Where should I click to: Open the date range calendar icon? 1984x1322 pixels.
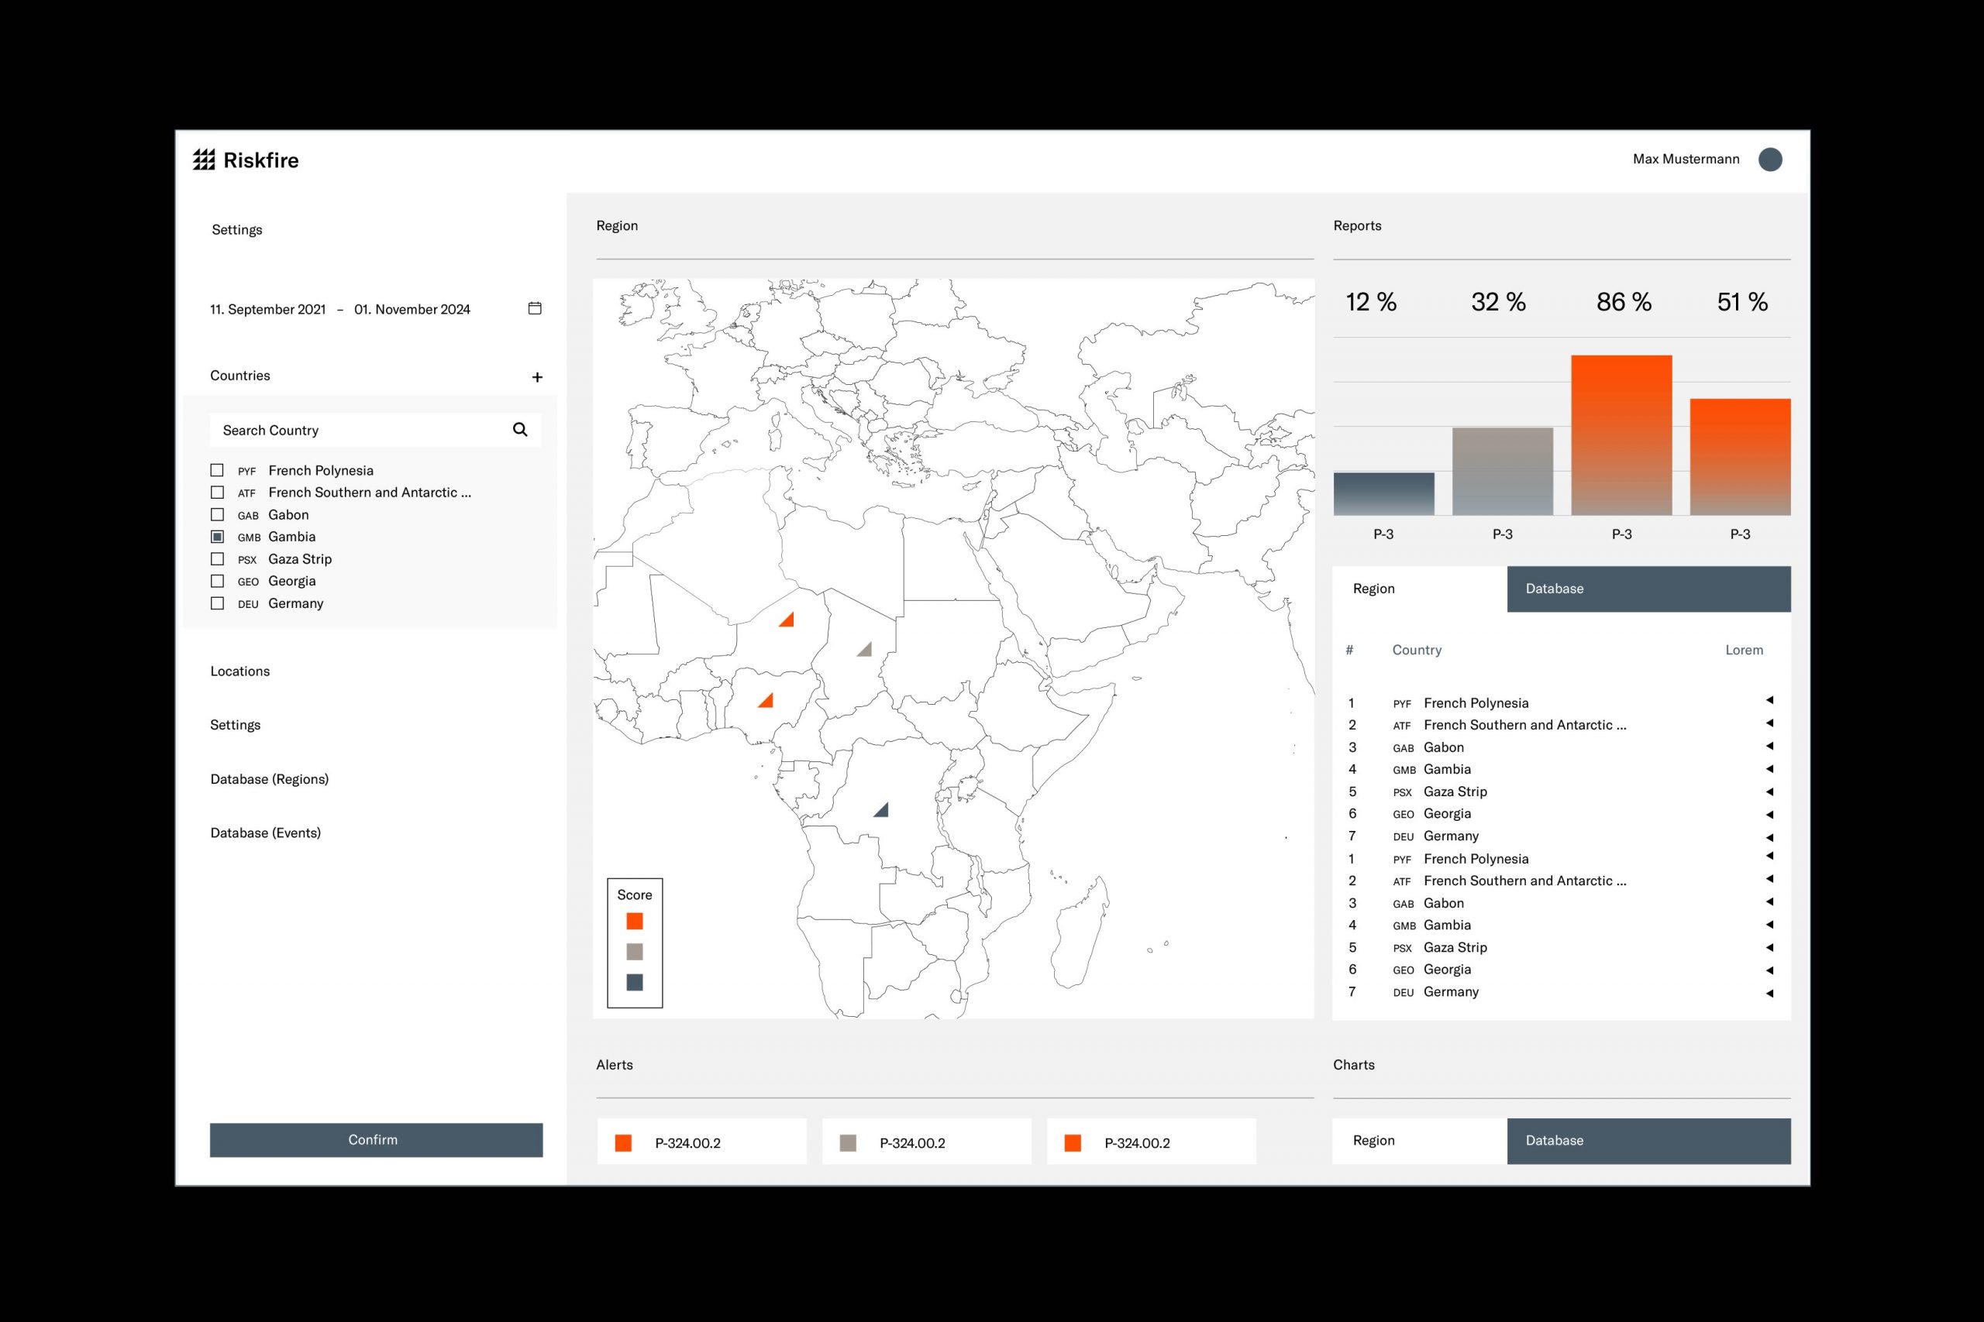pyautogui.click(x=535, y=308)
